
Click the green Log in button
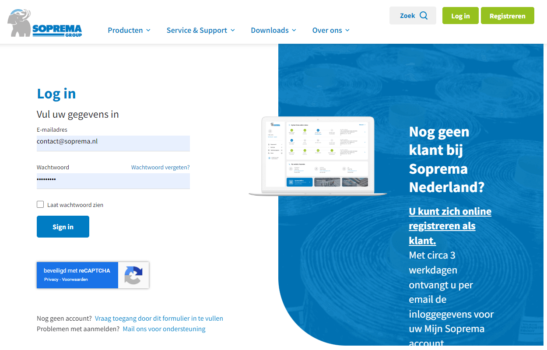click(460, 16)
